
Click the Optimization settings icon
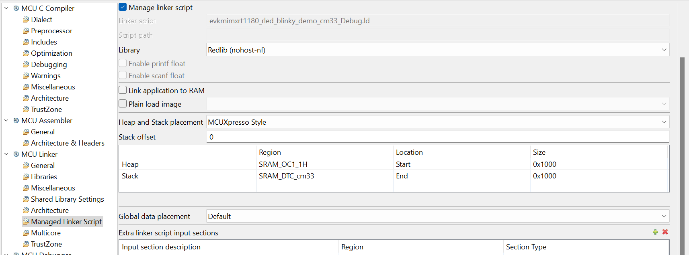click(x=26, y=53)
